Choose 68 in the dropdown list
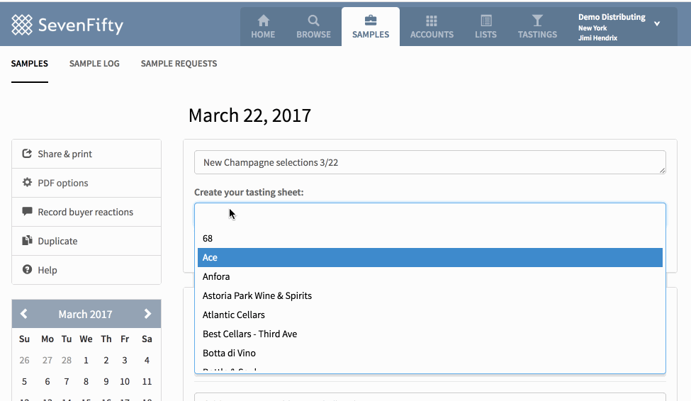Viewport: 691px width, 401px height. 429,238
